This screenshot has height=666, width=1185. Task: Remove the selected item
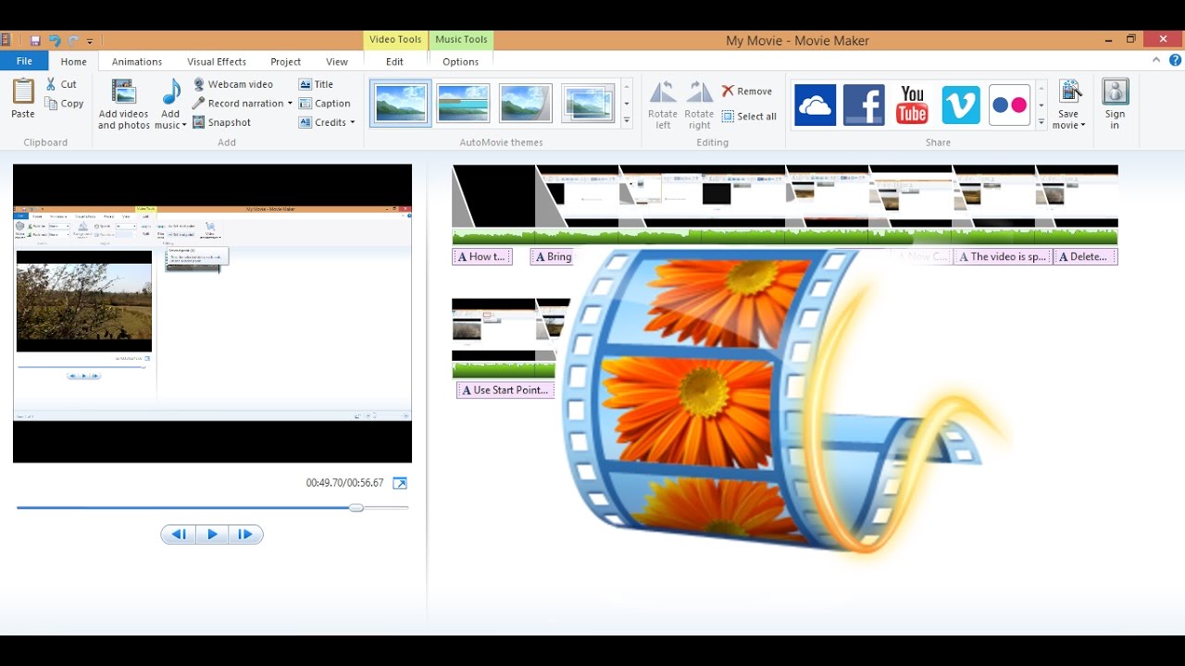point(747,92)
